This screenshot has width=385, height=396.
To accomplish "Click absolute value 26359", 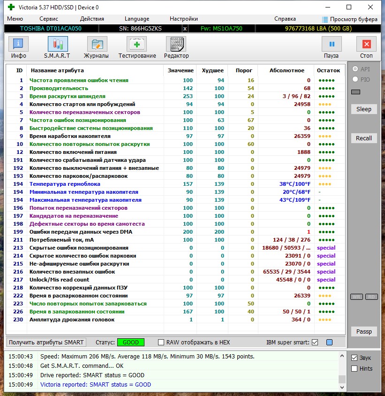I will 302,136.
